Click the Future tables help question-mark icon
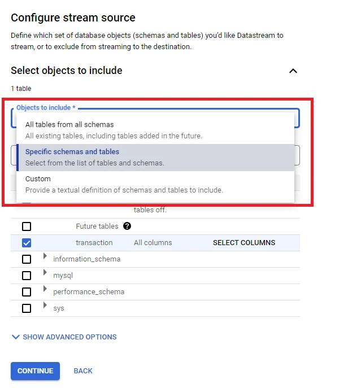The width and height of the screenshot is (348, 388). (127, 226)
